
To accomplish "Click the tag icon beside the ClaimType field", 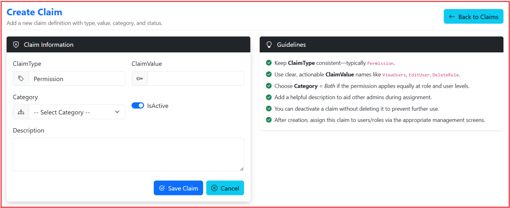I will click(21, 78).
